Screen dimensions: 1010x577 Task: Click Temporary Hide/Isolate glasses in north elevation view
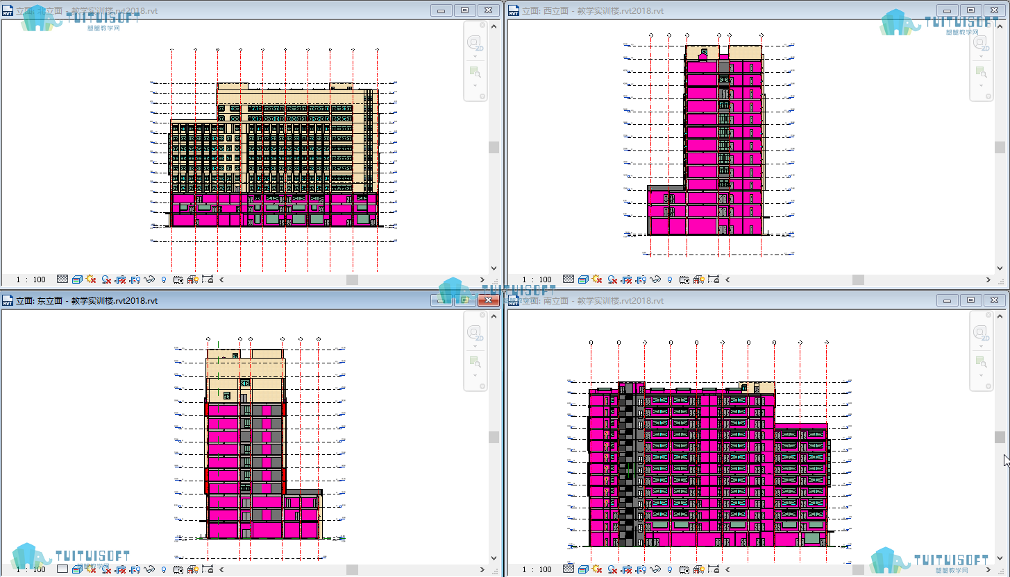(149, 279)
